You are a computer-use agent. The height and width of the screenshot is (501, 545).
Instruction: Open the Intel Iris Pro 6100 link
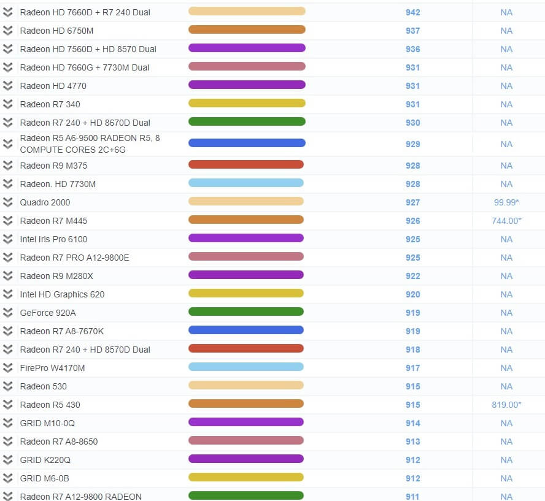click(x=53, y=239)
